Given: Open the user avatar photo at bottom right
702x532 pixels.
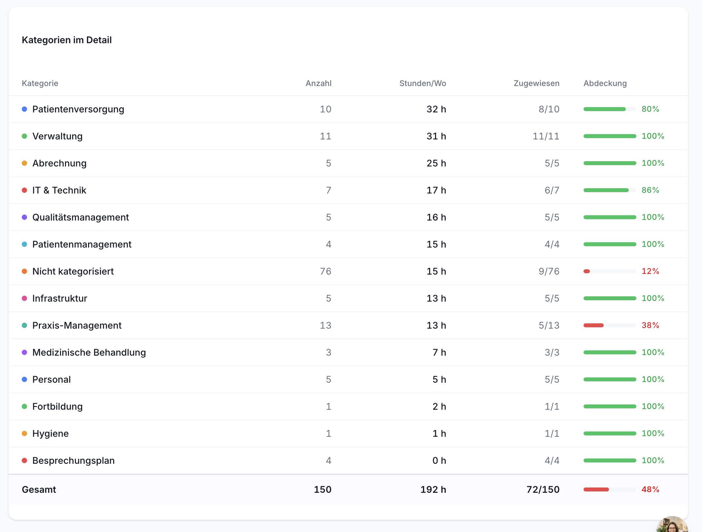Looking at the screenshot, I should coord(672,525).
